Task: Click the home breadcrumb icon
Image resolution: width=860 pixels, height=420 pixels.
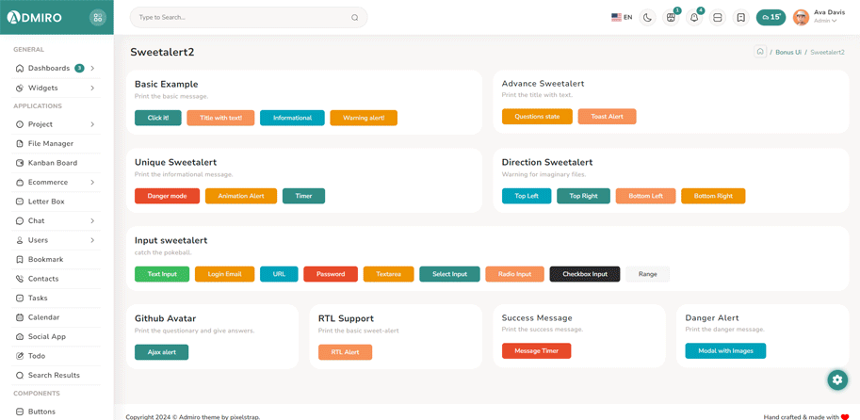Action: 760,52
